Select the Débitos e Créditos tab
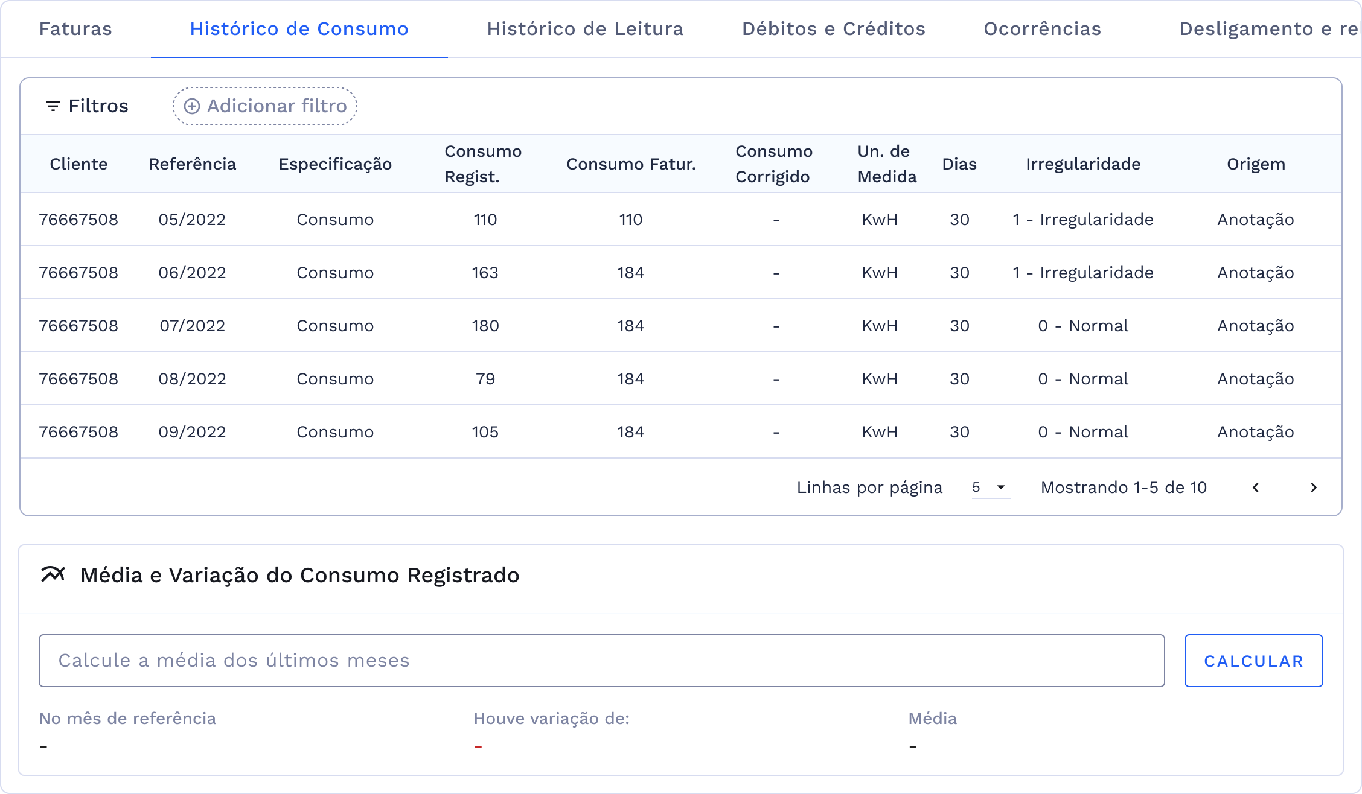 (833, 29)
